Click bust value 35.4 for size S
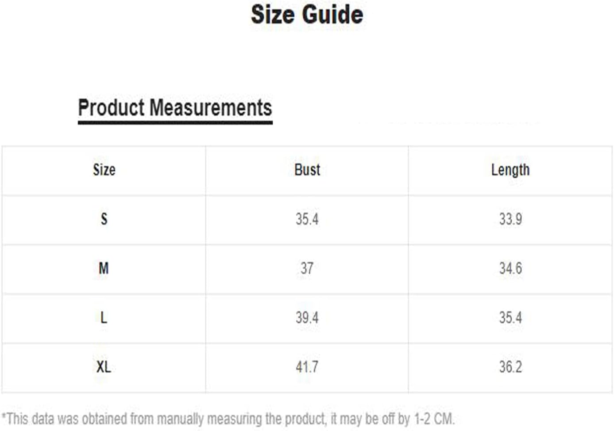 [x=307, y=219]
